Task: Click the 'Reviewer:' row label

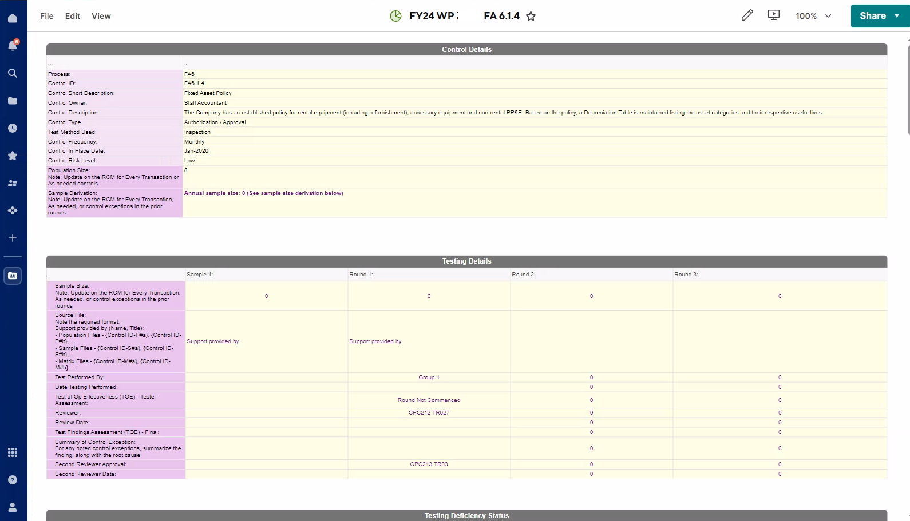Action: click(x=68, y=413)
